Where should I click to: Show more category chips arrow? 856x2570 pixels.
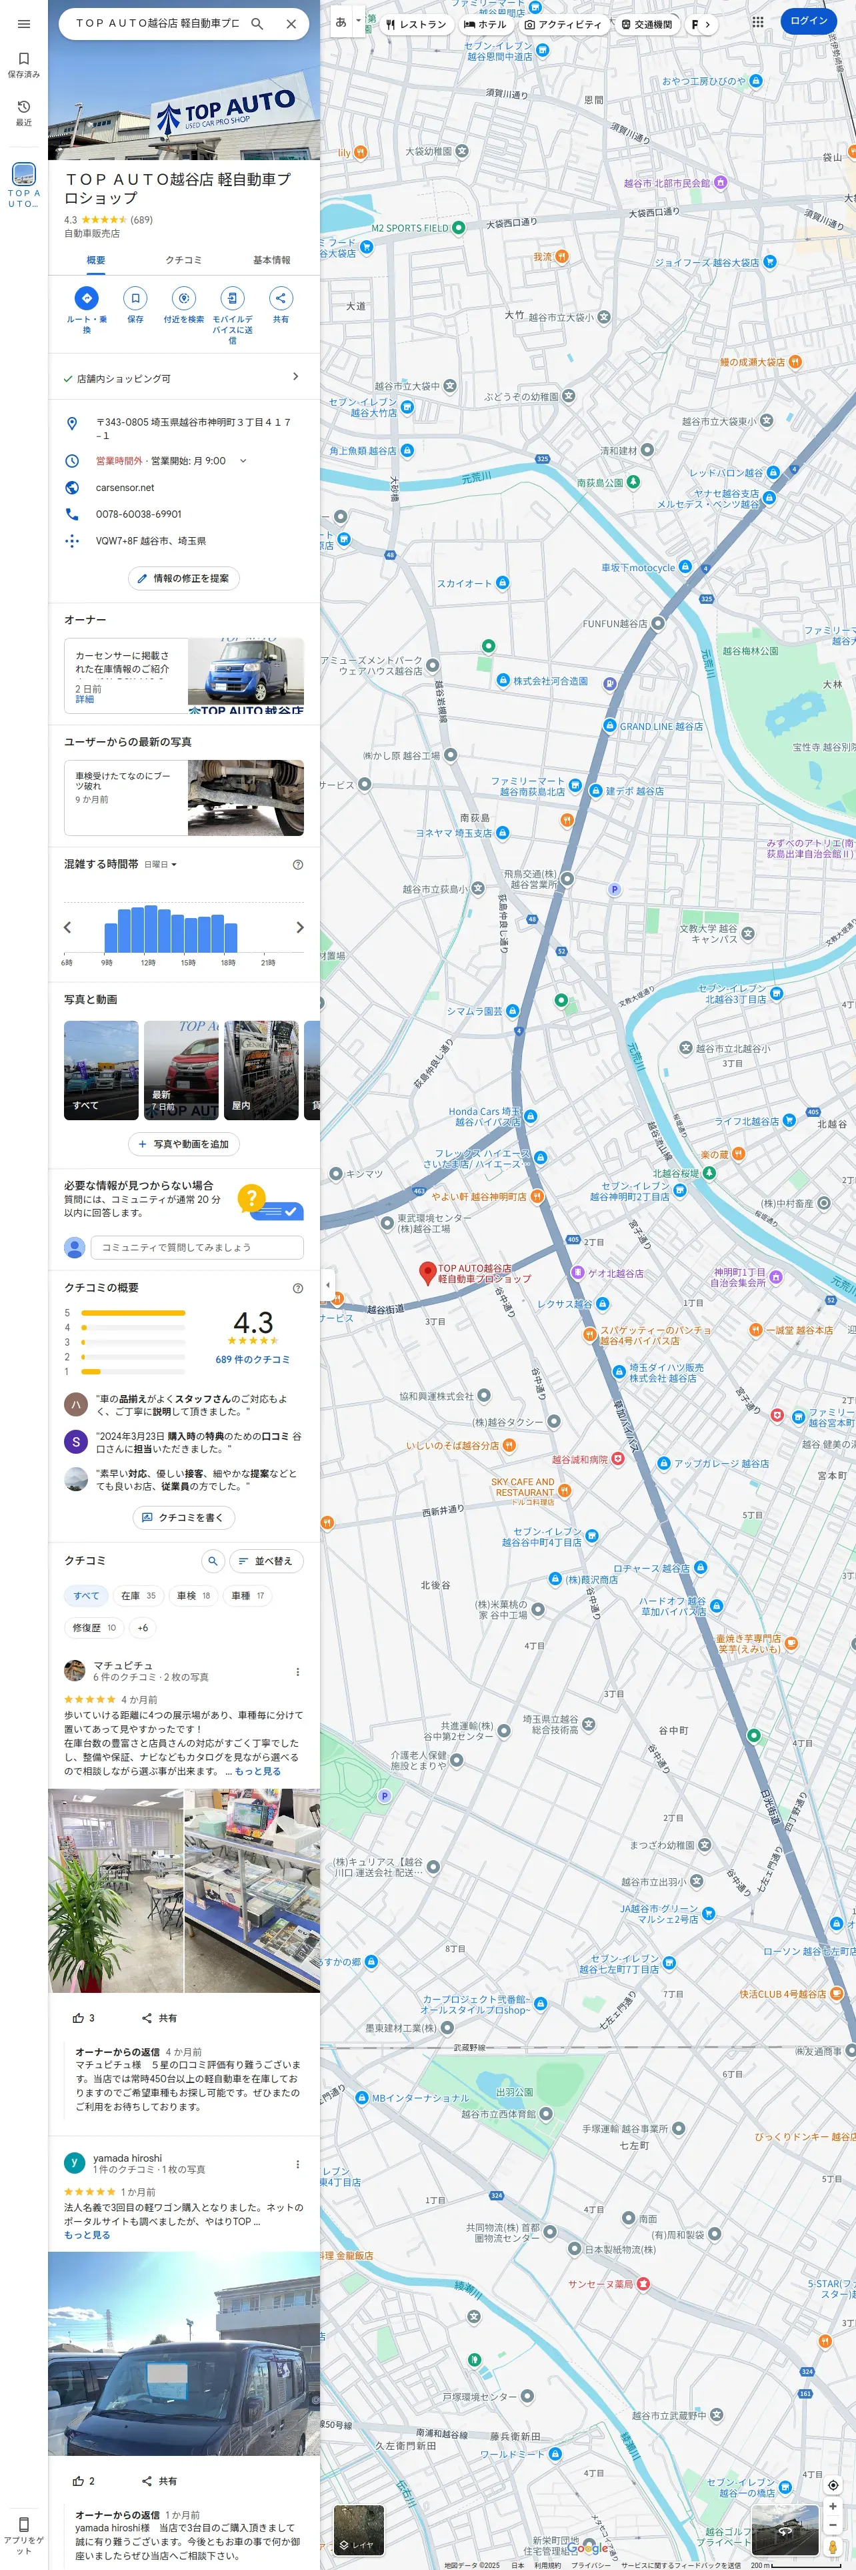point(707,24)
